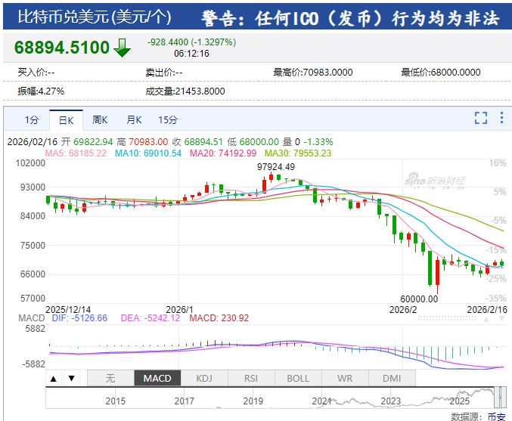Click the fullscreen chart icon
Viewport: 512px width, 421px height.
(481, 118)
